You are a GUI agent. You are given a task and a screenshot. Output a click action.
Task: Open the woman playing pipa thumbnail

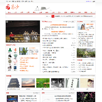(81, 27)
